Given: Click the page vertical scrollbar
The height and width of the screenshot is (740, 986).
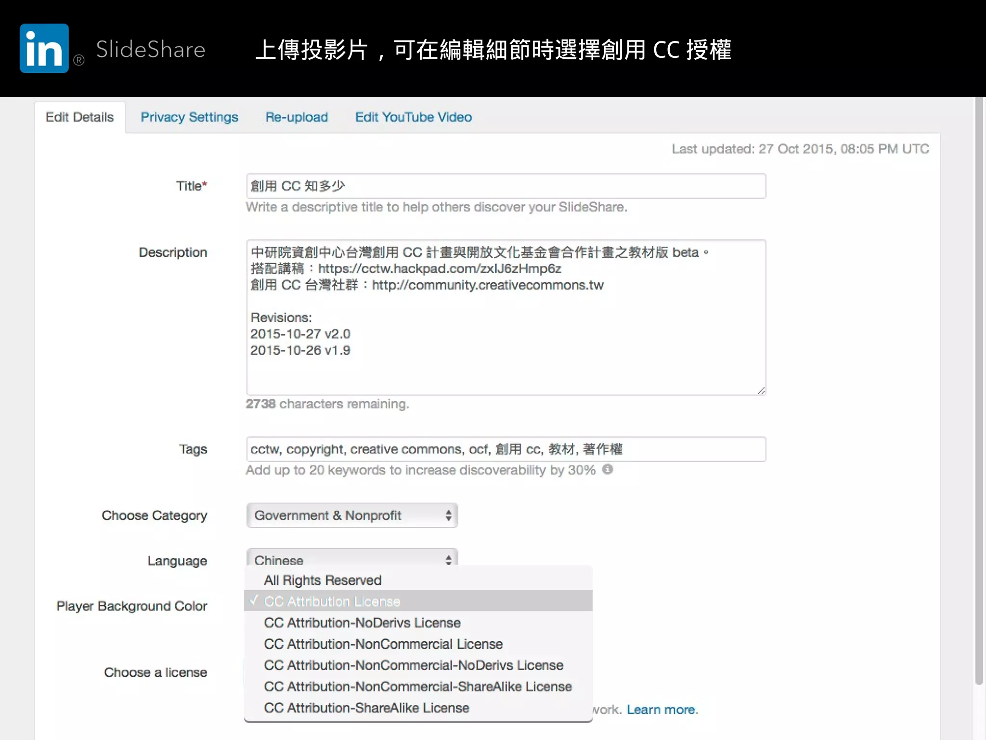Looking at the screenshot, I should (x=979, y=390).
